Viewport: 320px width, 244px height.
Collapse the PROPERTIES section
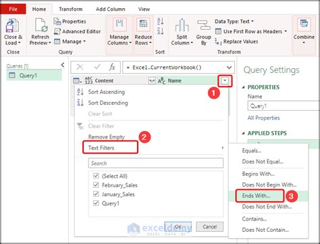pos(243,87)
